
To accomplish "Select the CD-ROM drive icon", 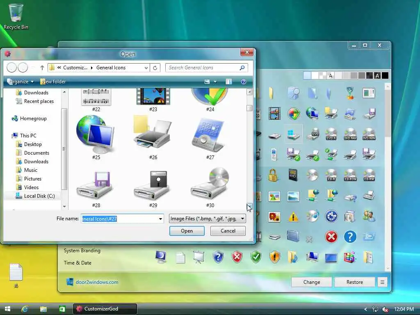I will pyautogui.click(x=350, y=175).
